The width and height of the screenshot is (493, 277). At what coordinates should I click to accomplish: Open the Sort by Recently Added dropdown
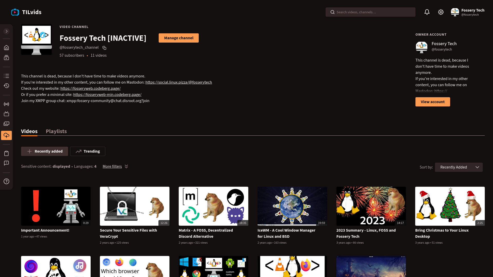[x=459, y=167]
